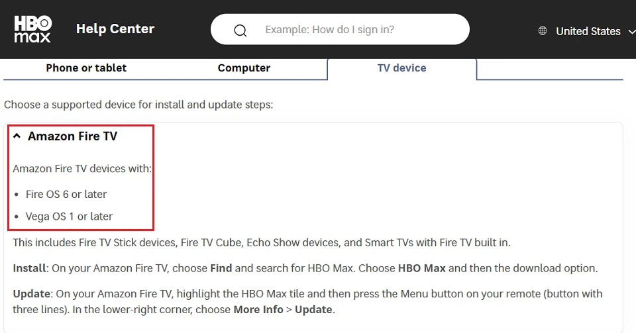
Task: Click the bold word 'Find'
Action: [x=221, y=268]
